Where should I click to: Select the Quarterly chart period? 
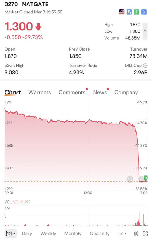[99, 233]
